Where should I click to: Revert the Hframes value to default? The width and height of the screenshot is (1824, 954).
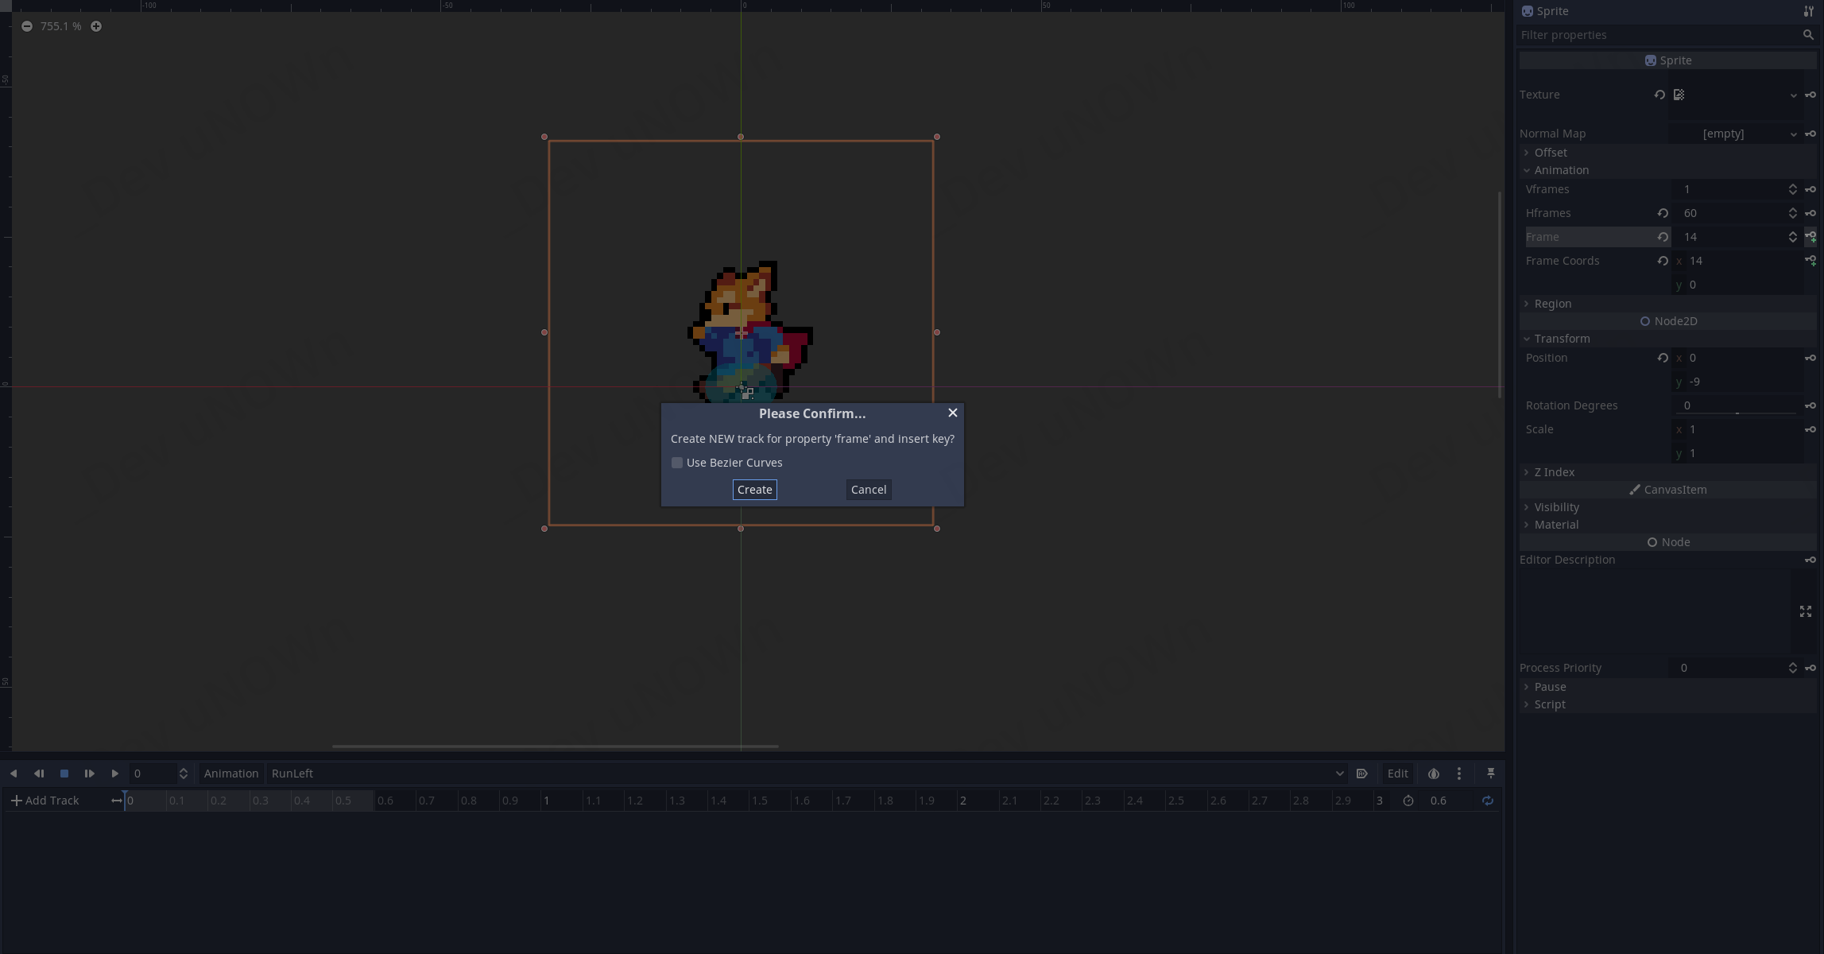1662,213
